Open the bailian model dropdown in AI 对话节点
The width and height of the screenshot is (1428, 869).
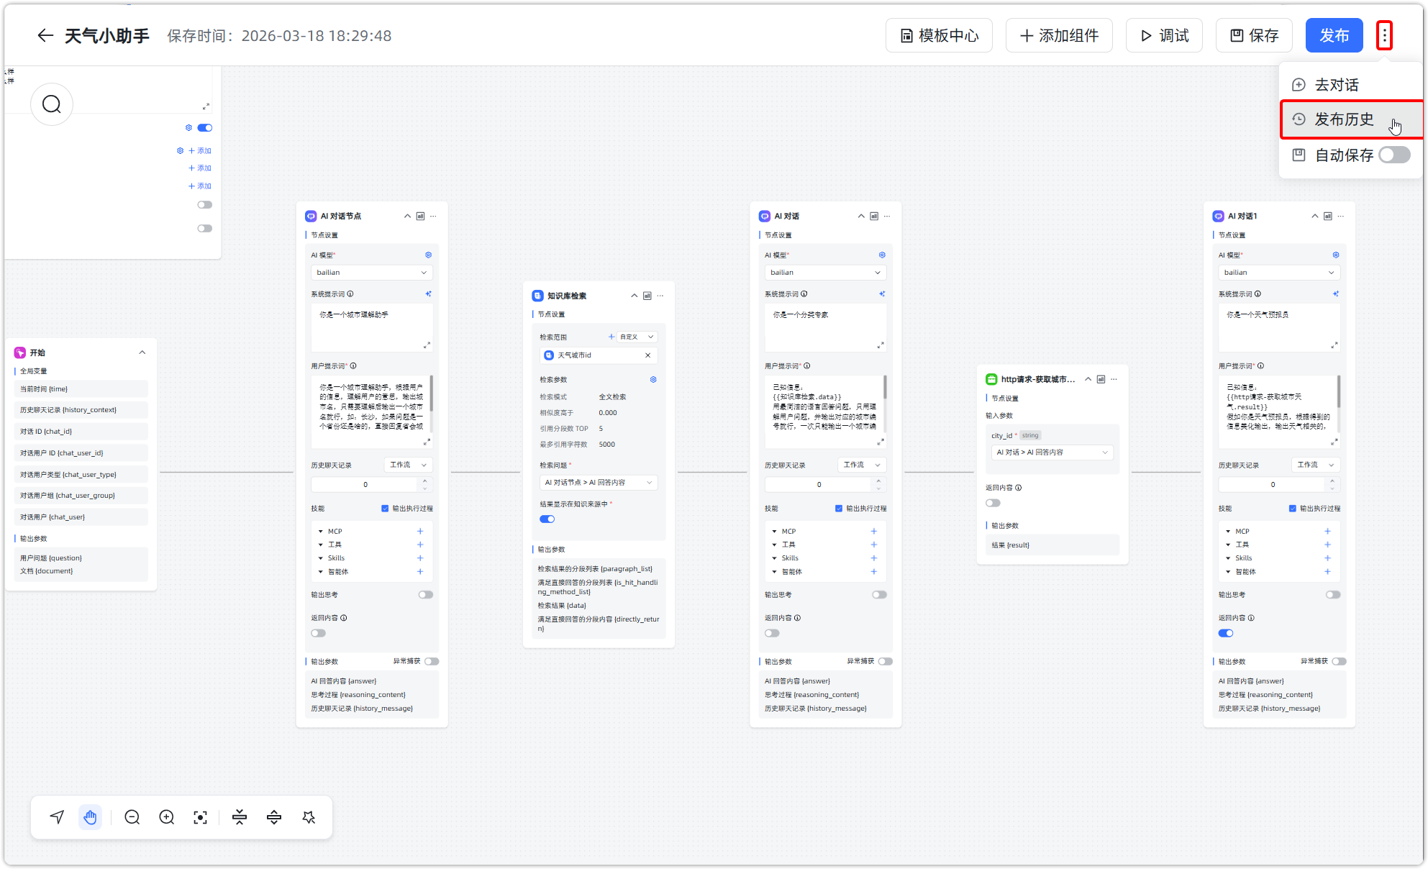tap(372, 273)
